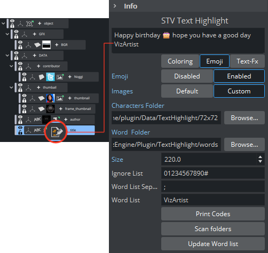Viewport: 268px width, 253px height.
Task: Click the rectangle geometry icon on thumbnail row
Action: [42, 98]
